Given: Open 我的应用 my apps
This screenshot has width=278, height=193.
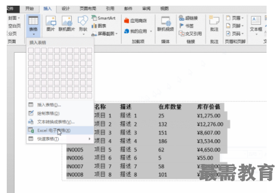Looking at the screenshot, I should (x=136, y=32).
